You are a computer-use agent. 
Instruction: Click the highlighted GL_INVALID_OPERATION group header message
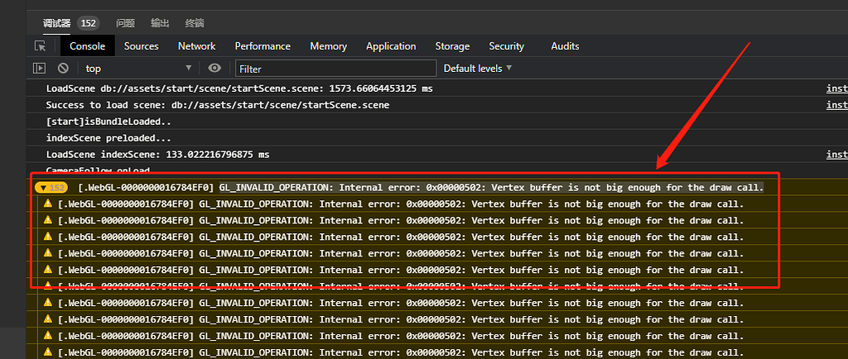pyautogui.click(x=492, y=188)
